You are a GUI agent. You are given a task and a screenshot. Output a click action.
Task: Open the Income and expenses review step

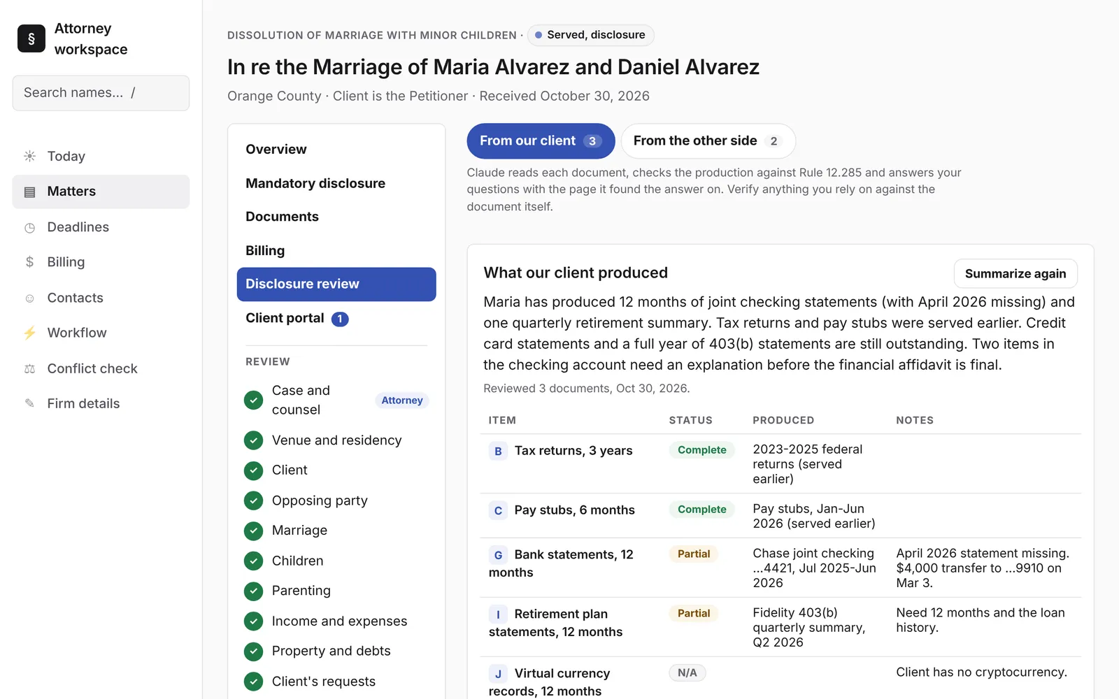pos(336,621)
